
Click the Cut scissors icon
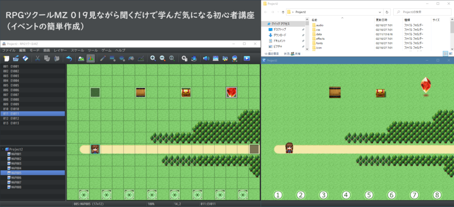38,58
